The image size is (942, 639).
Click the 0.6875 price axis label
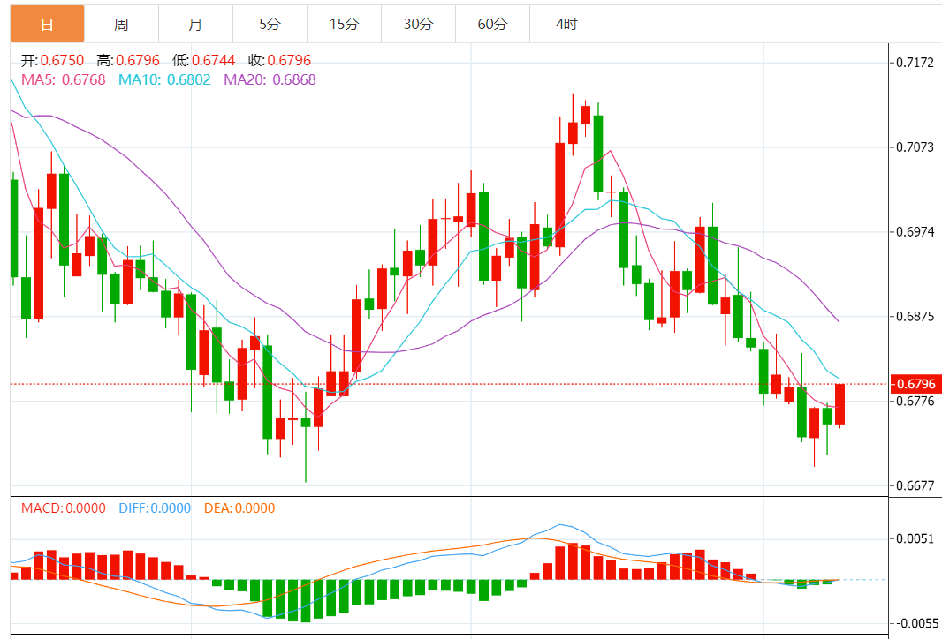pyautogui.click(x=915, y=316)
